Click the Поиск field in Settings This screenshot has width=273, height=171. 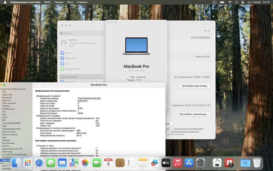click(81, 33)
